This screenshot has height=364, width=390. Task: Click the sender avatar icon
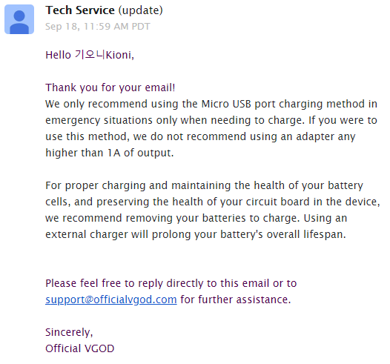tap(19, 19)
